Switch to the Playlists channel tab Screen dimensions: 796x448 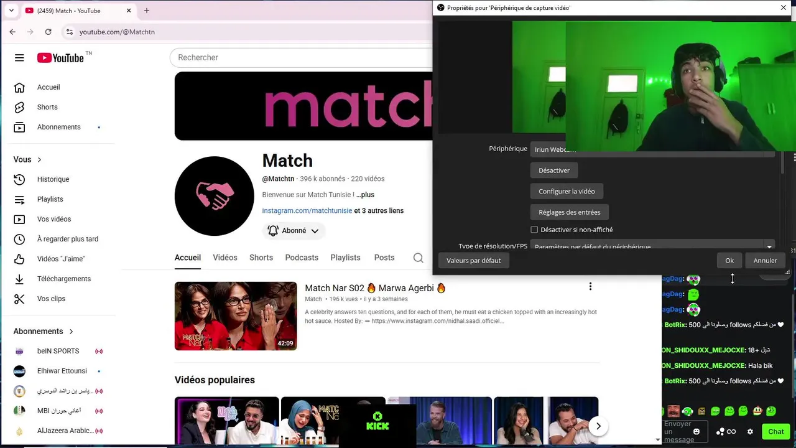345,258
